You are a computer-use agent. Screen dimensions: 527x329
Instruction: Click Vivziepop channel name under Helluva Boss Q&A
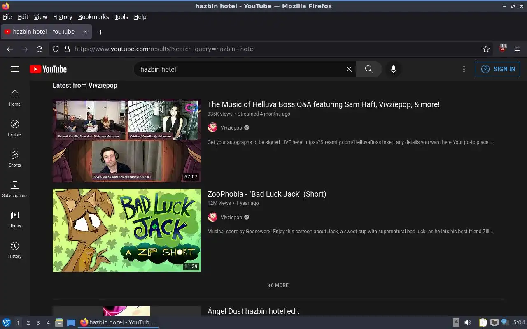[x=231, y=127]
